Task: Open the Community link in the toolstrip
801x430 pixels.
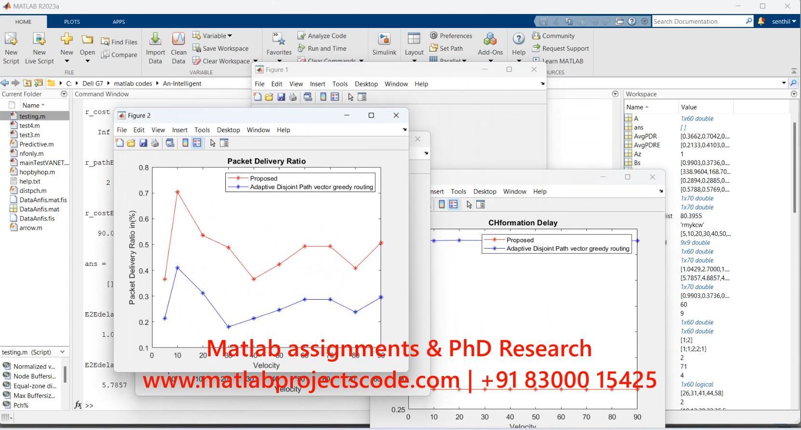Action: (553, 36)
